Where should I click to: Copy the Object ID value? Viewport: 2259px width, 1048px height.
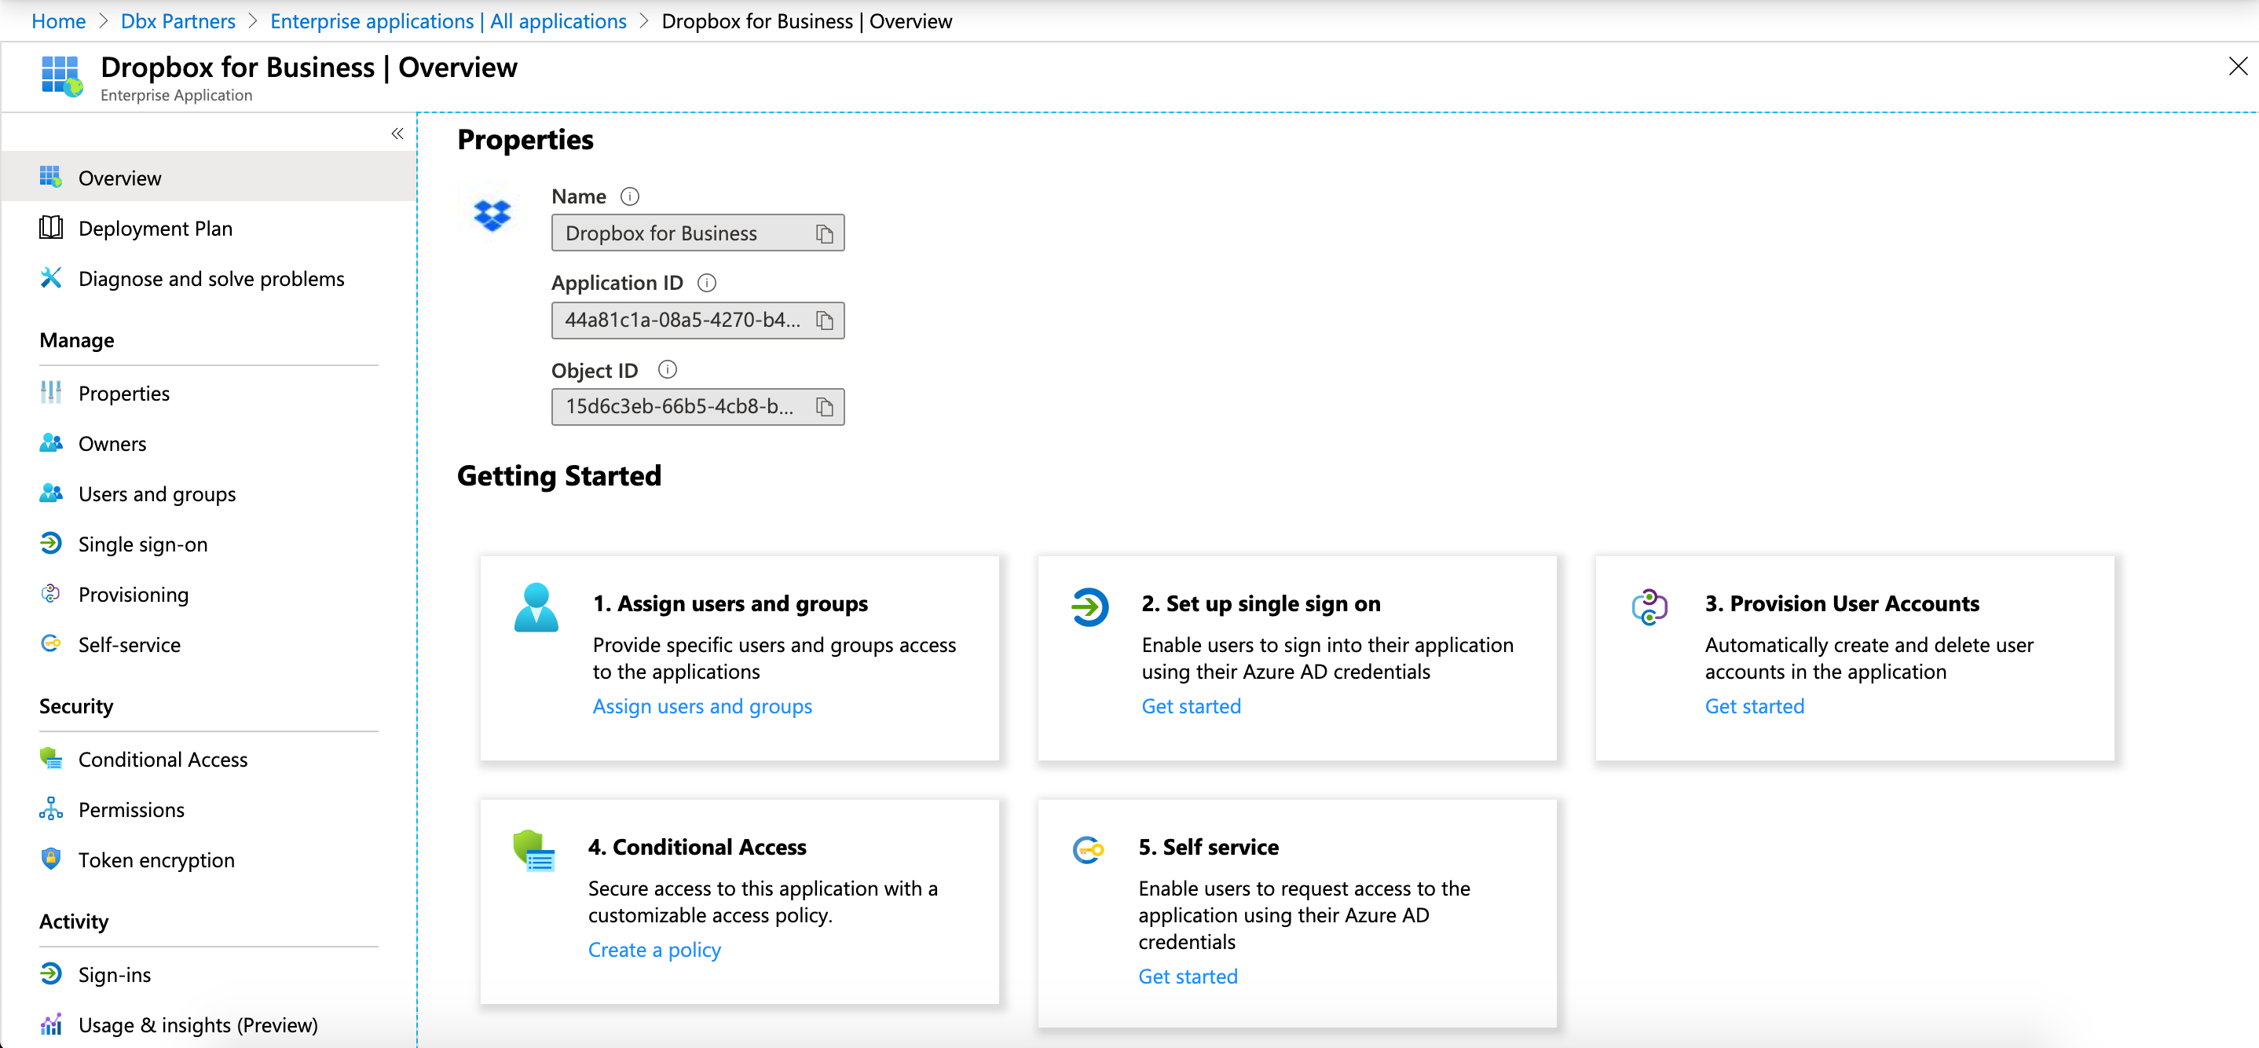pos(824,407)
